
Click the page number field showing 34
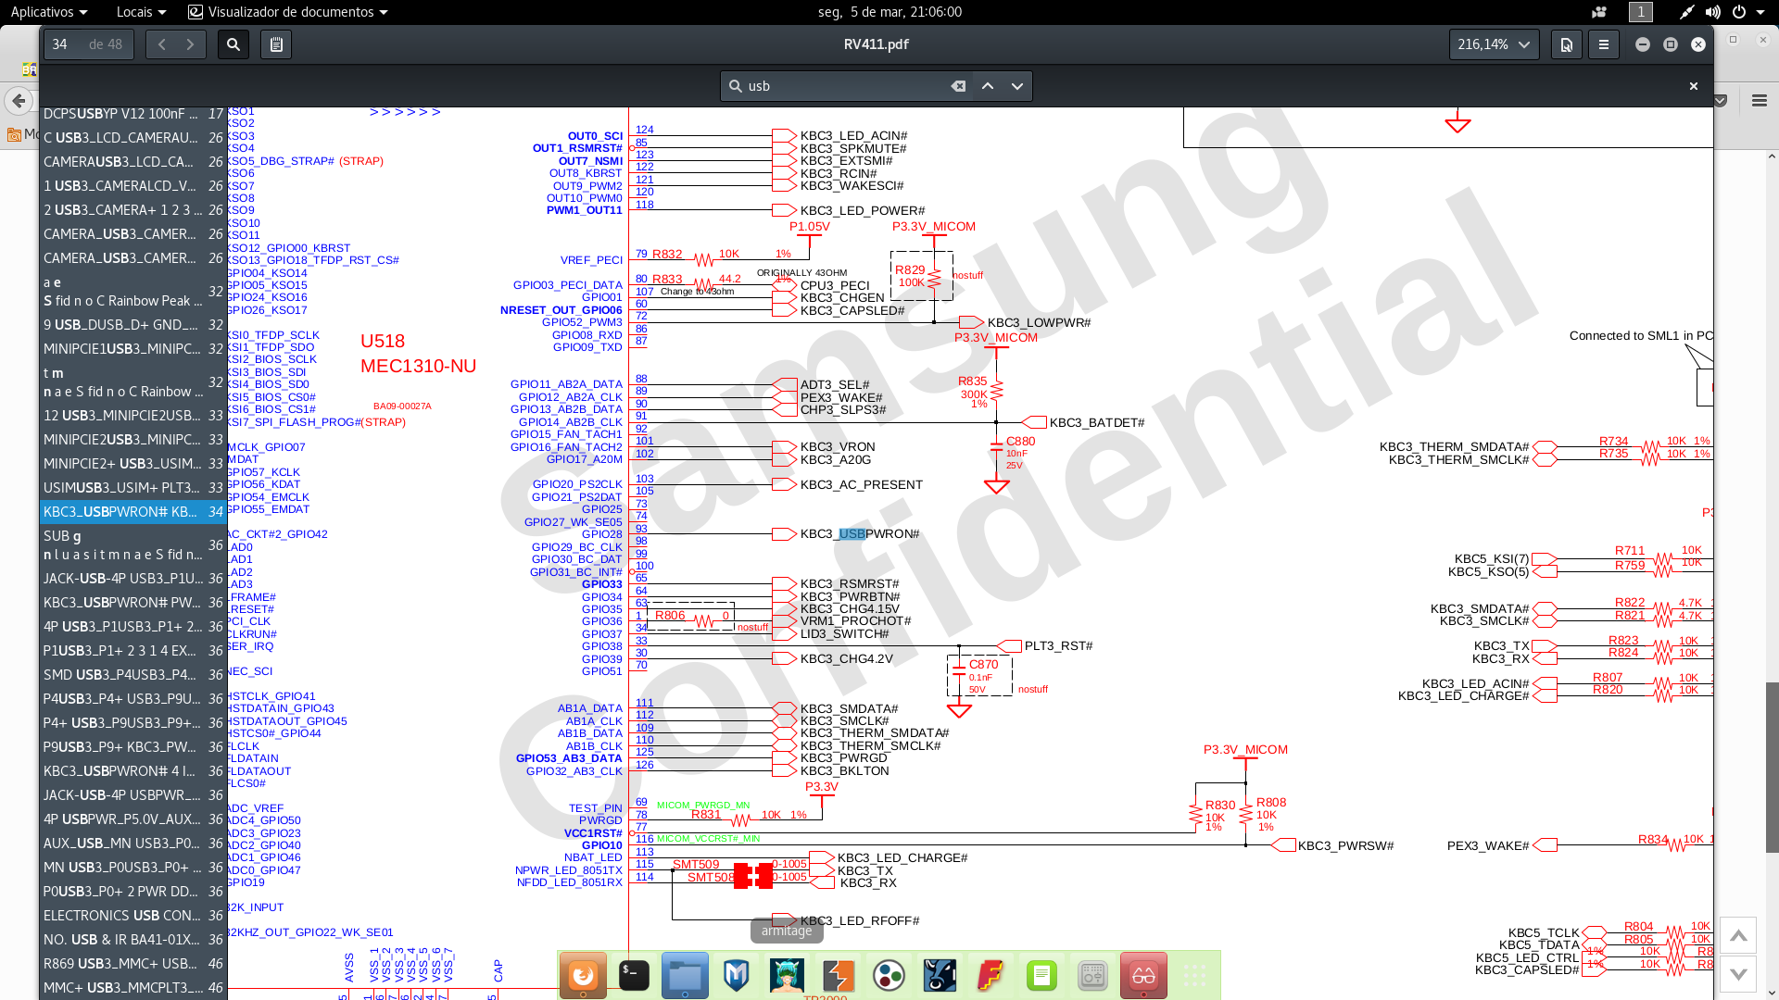[x=61, y=44]
